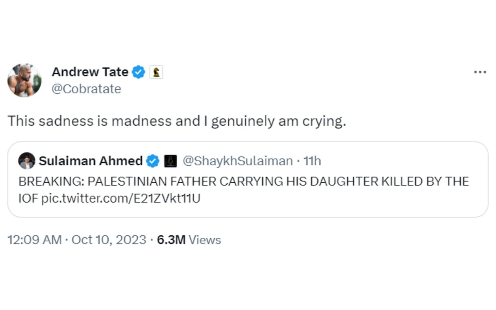Click the 12:09 AM post time
Image resolution: width=496 pixels, height=310 pixels.
tap(34, 240)
